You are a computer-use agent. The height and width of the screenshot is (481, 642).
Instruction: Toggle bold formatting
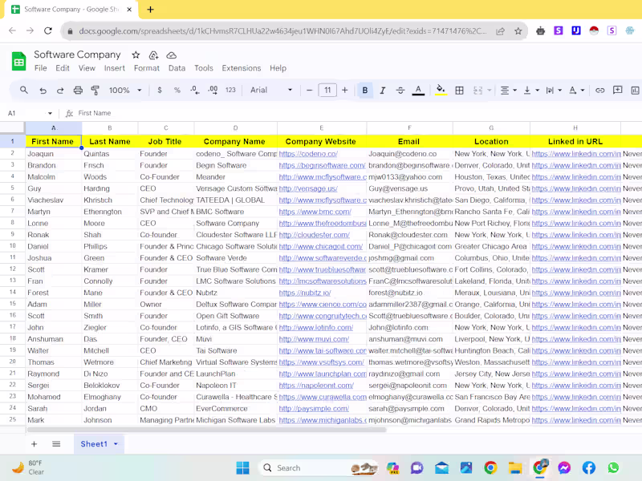[365, 91]
